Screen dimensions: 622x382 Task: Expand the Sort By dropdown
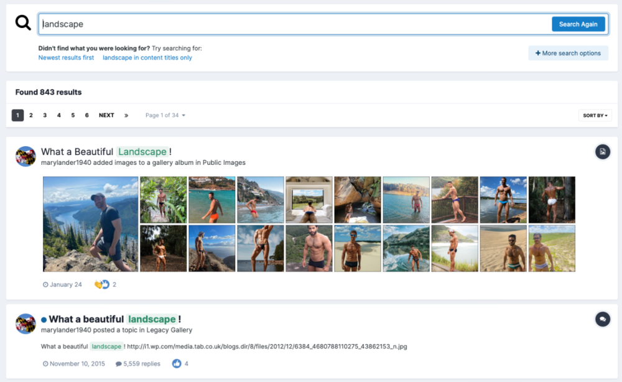[595, 115]
